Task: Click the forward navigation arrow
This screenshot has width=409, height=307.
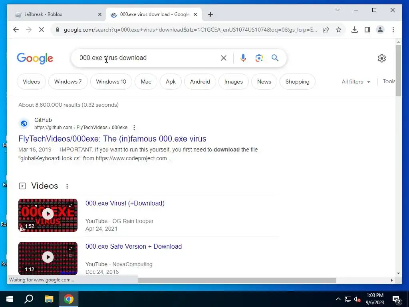Action: [x=29, y=30]
